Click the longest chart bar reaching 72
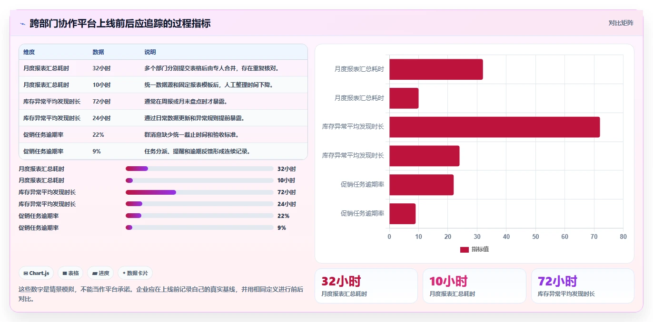The height and width of the screenshot is (322, 653). 495,127
